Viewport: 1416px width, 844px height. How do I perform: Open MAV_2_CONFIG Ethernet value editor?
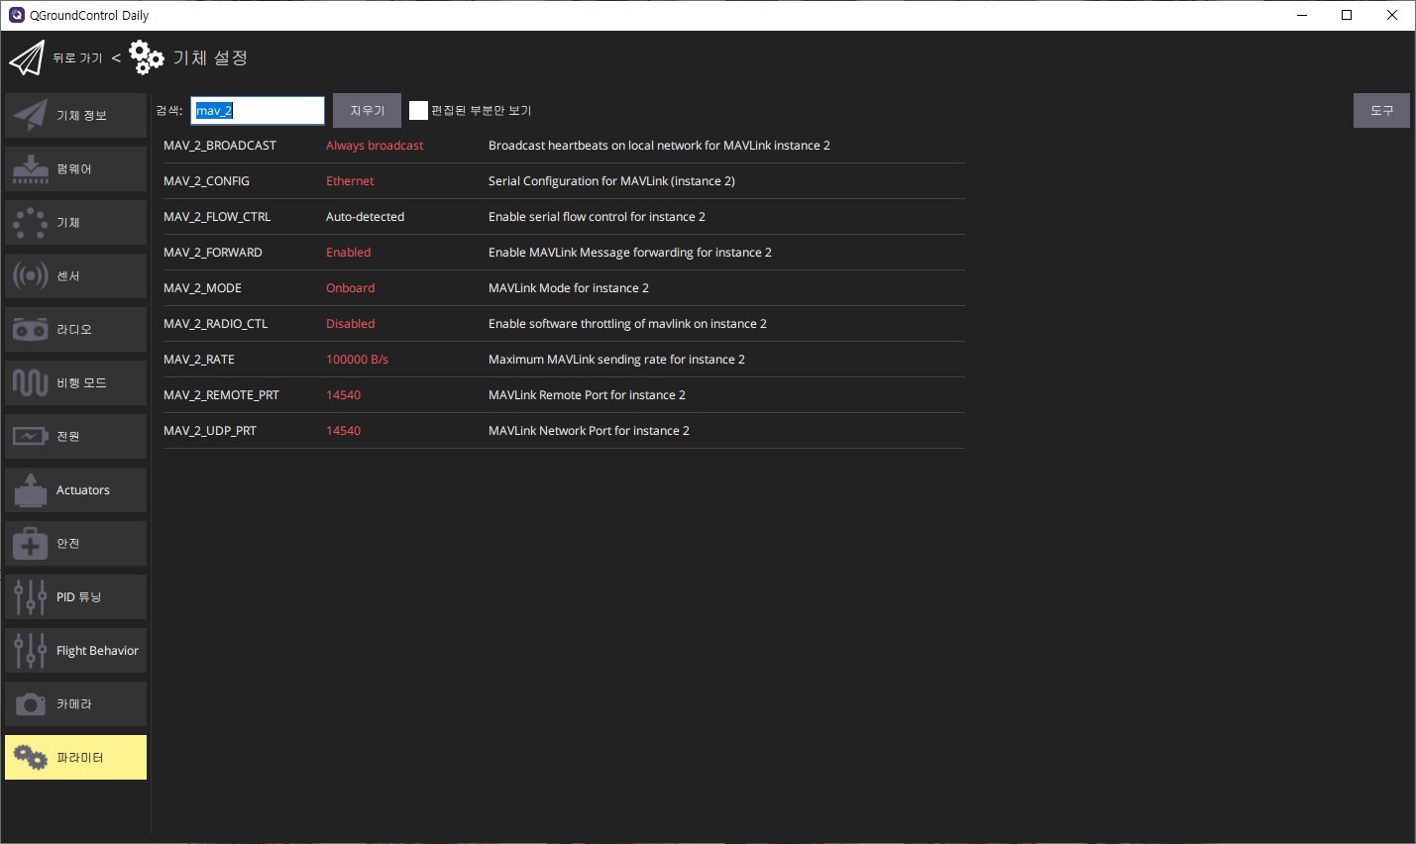click(350, 181)
